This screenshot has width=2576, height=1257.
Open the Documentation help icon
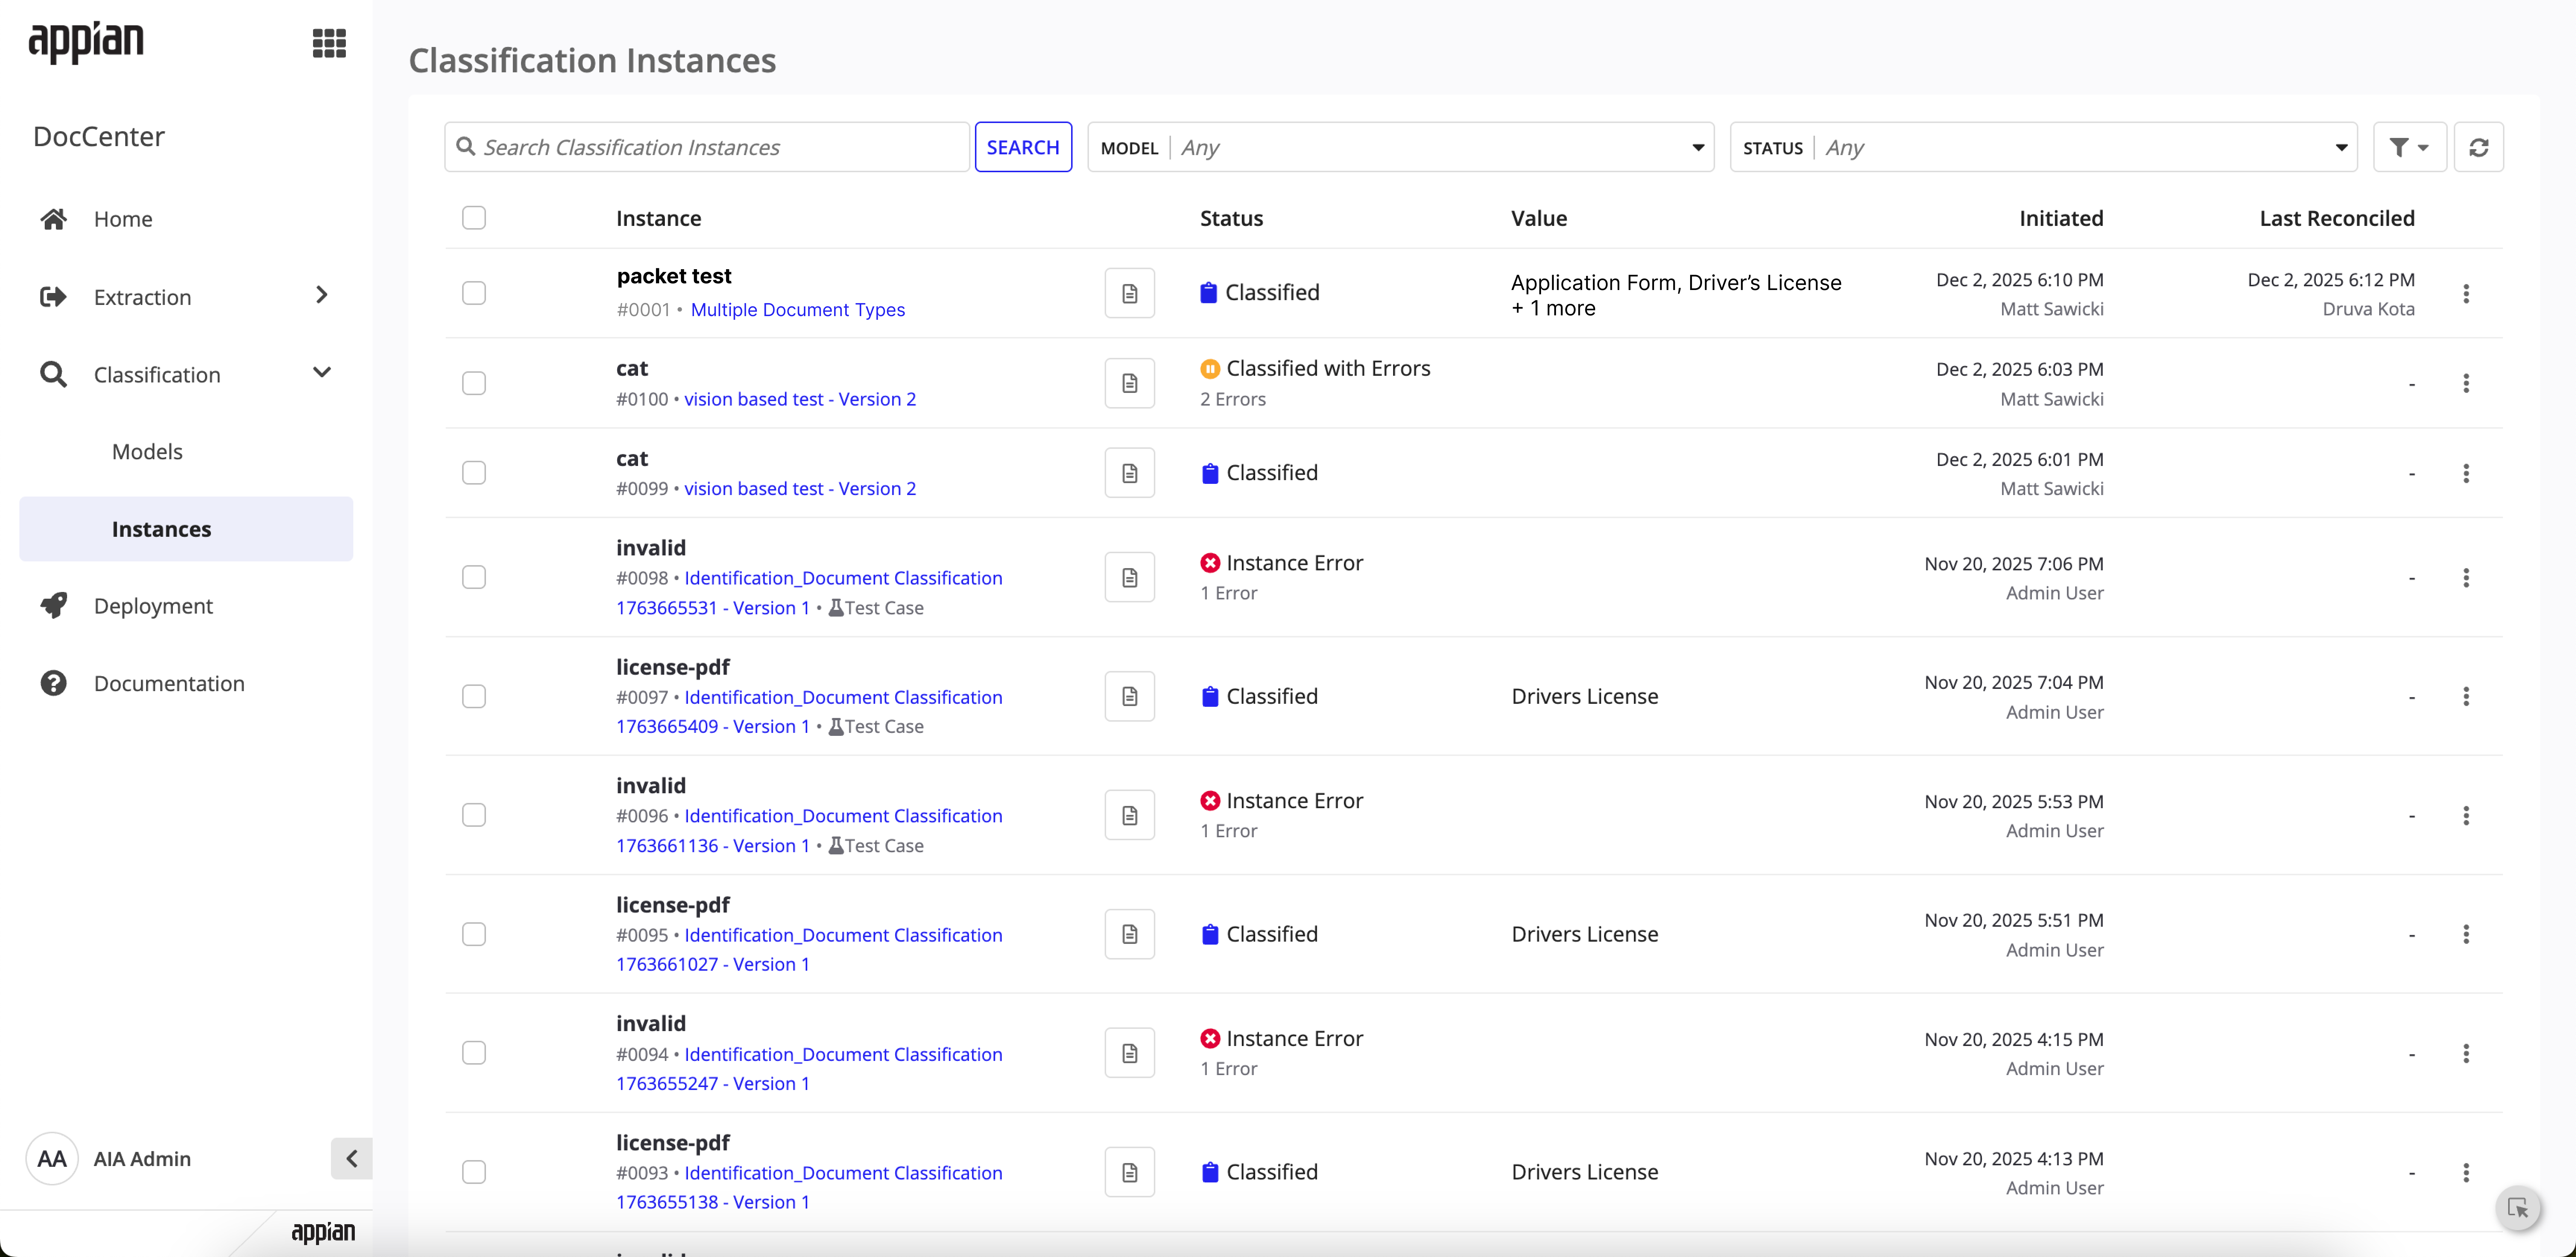pyautogui.click(x=53, y=683)
